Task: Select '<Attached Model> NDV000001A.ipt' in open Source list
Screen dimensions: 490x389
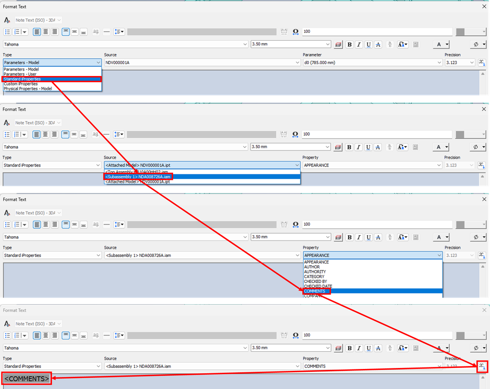Action: [x=202, y=182]
